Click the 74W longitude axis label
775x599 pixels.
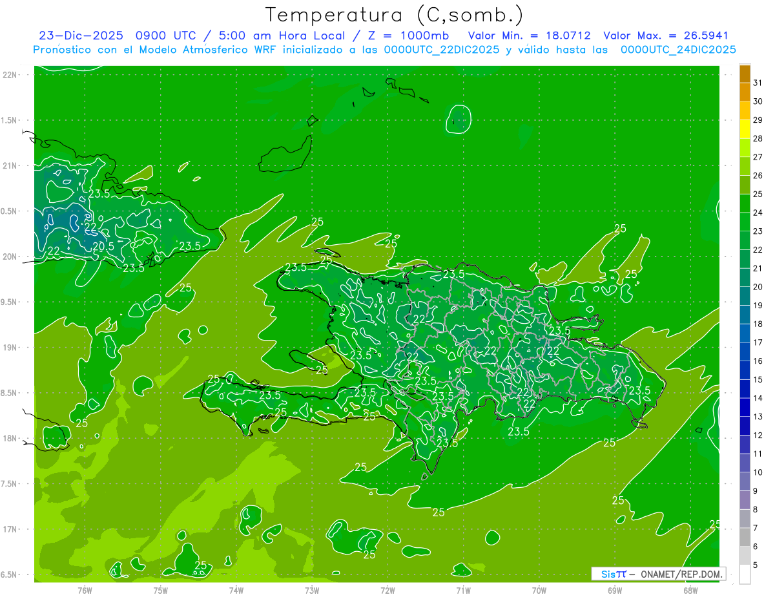pos(236,590)
